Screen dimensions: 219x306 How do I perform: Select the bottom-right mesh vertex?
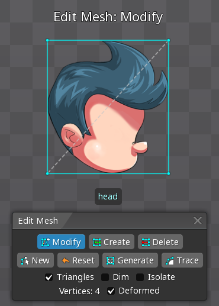pos(169,173)
